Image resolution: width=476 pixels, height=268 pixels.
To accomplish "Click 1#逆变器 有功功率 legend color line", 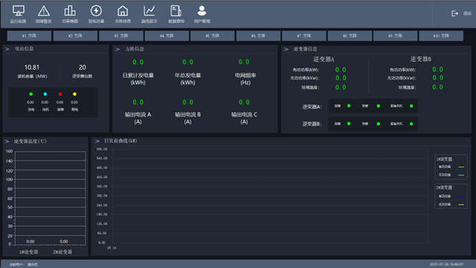I will [x=461, y=167].
